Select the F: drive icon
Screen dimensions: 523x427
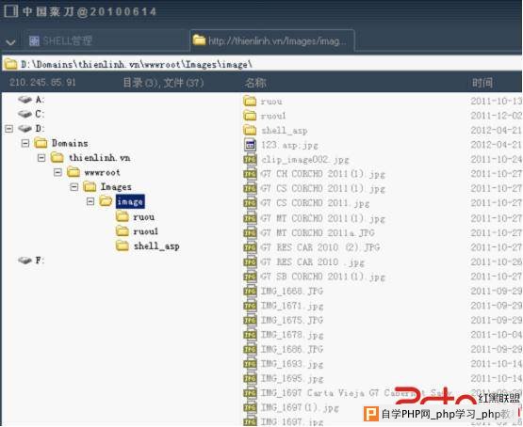(25, 261)
